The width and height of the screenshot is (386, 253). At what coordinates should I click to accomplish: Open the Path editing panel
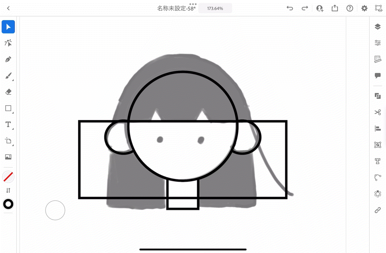click(x=378, y=177)
